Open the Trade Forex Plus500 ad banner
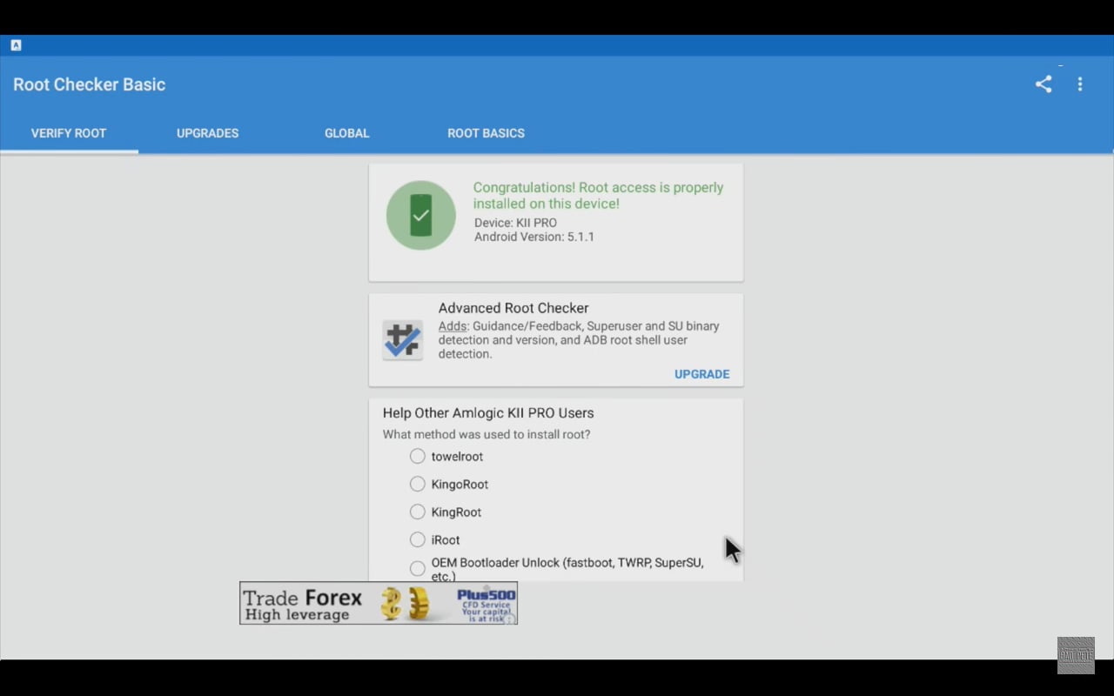Viewport: 1114px width, 696px height. pyautogui.click(x=379, y=603)
